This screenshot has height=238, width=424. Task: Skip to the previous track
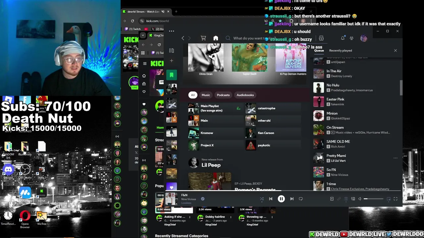271,199
